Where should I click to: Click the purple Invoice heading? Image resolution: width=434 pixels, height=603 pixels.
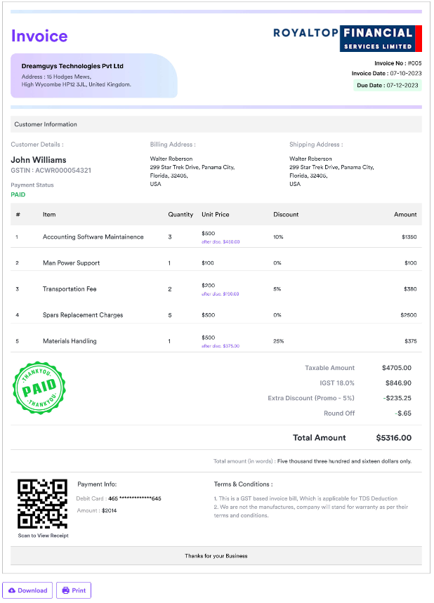39,36
